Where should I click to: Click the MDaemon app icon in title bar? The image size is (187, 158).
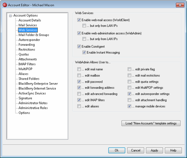click(5, 5)
